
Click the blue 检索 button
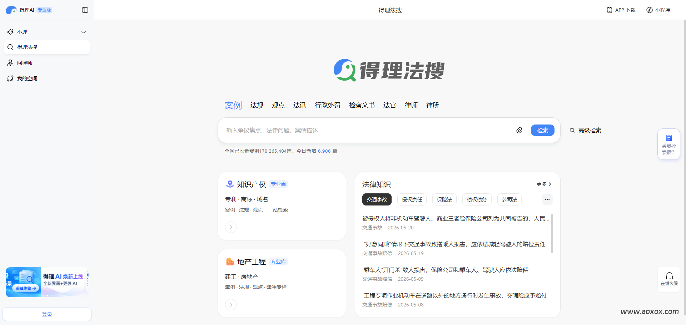coord(543,130)
